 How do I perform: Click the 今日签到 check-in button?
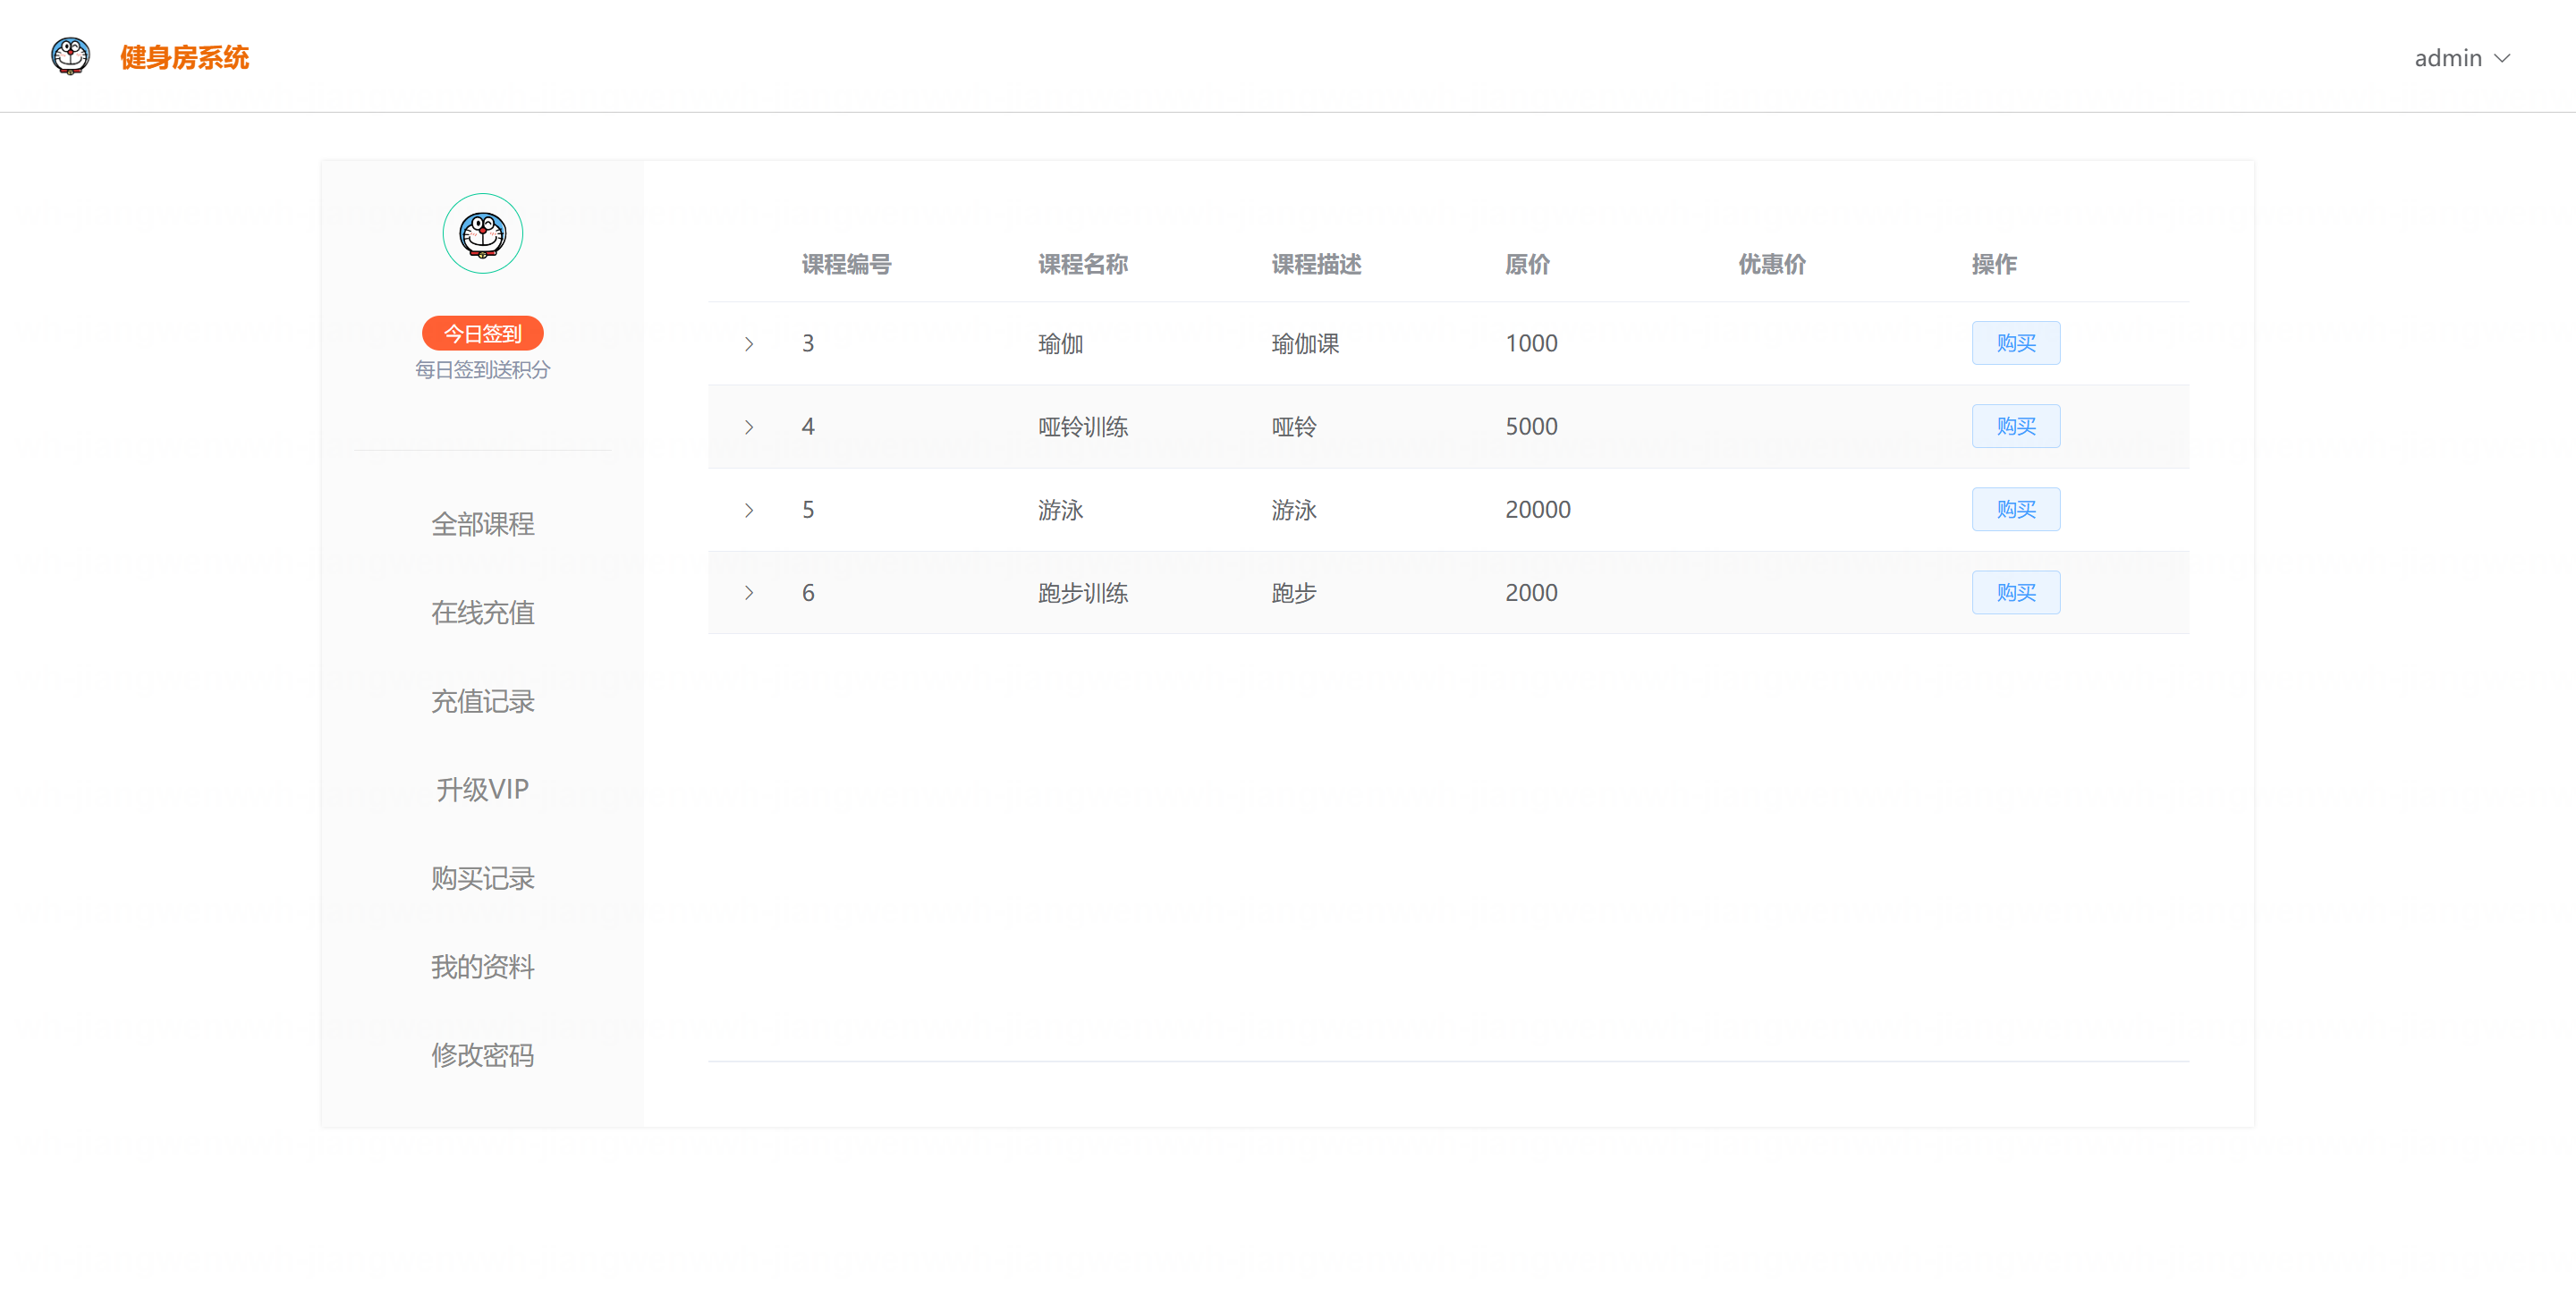[x=482, y=333]
